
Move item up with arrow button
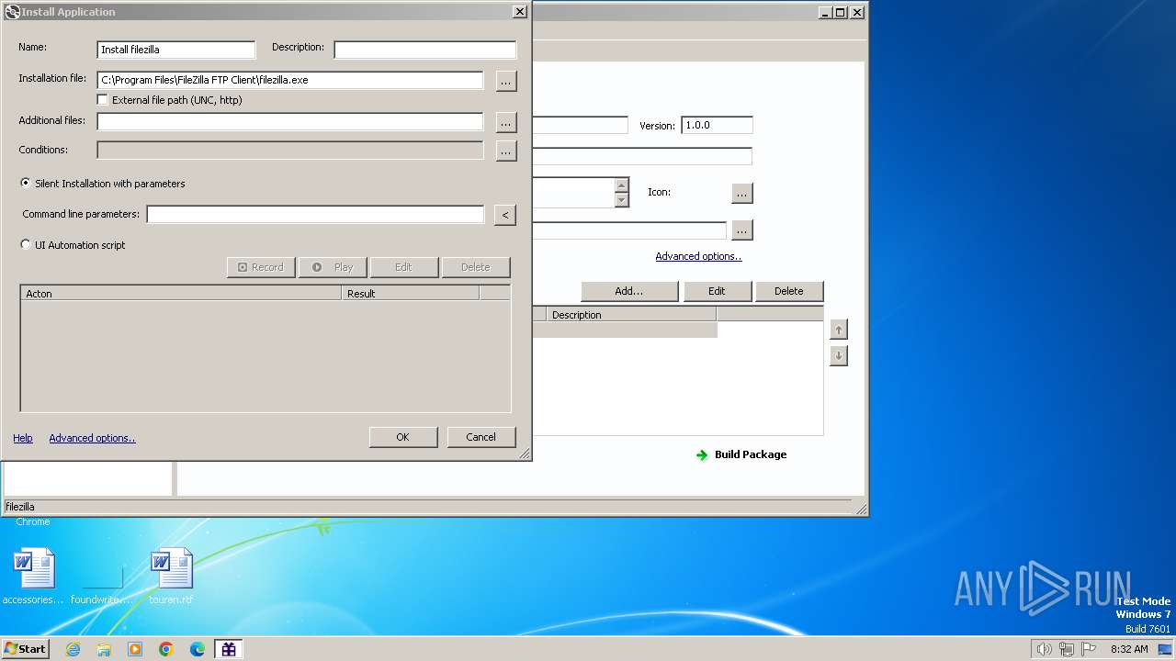coord(838,330)
